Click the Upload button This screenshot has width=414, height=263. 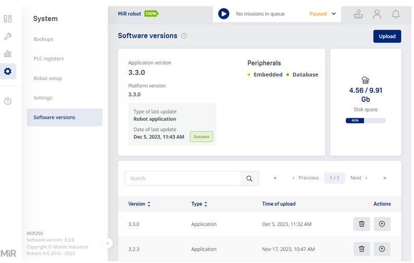point(387,36)
